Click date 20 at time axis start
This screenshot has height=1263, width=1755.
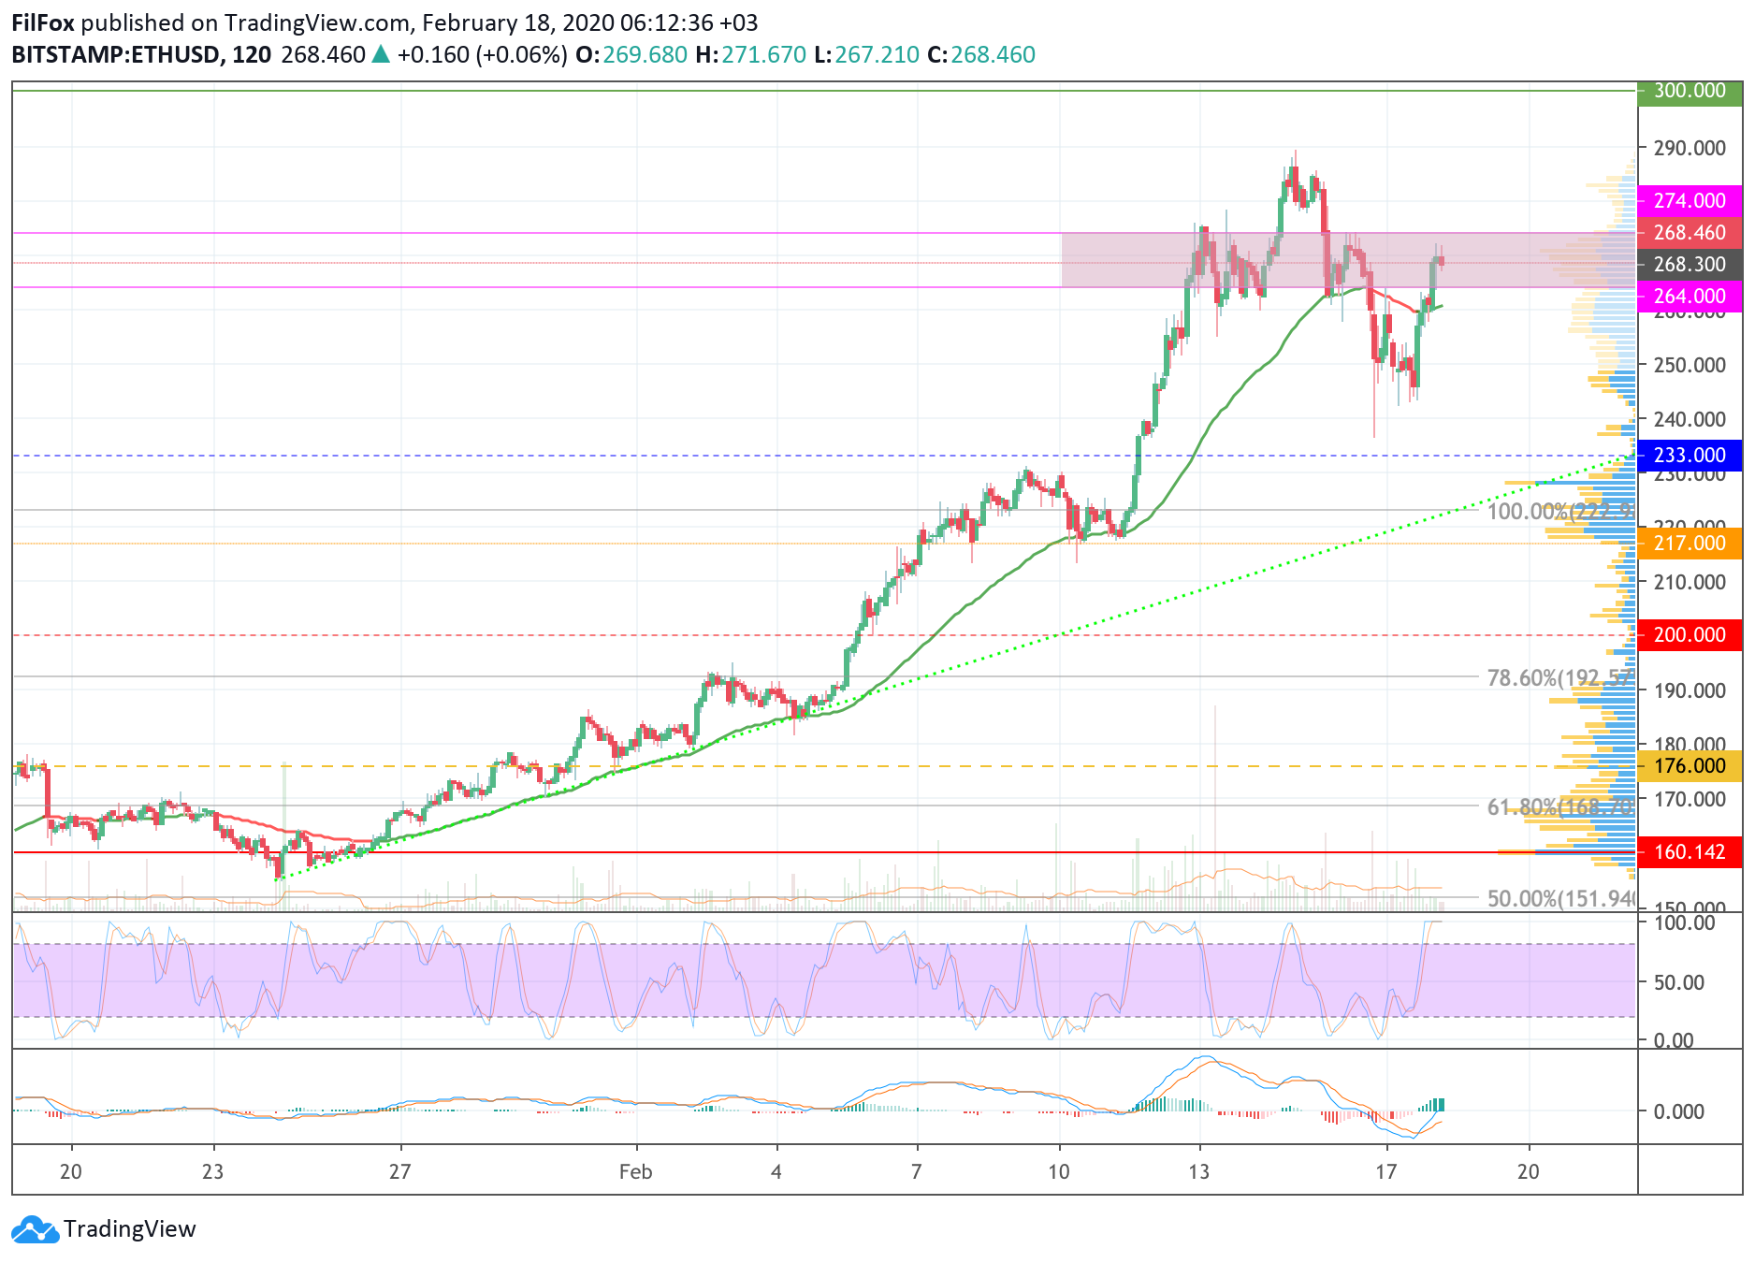71,1171
